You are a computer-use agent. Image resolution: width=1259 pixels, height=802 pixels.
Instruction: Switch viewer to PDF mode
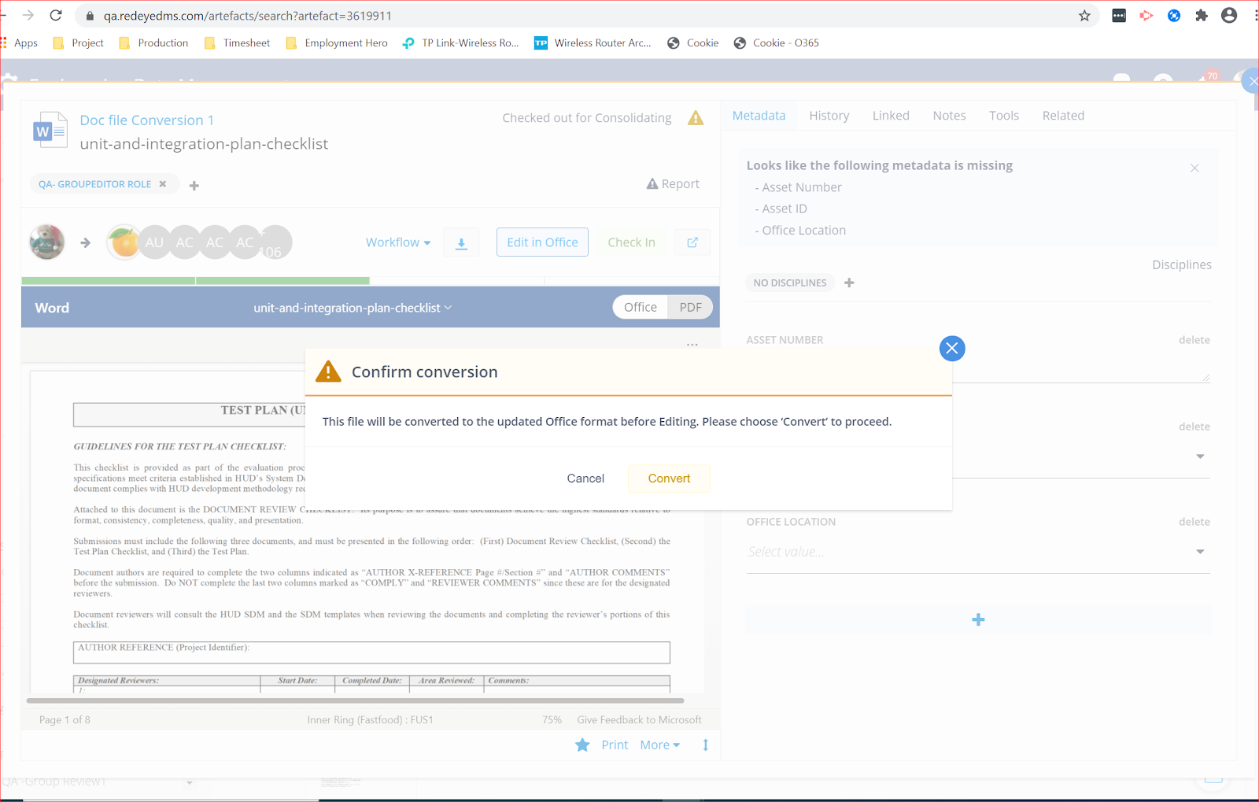click(x=690, y=307)
